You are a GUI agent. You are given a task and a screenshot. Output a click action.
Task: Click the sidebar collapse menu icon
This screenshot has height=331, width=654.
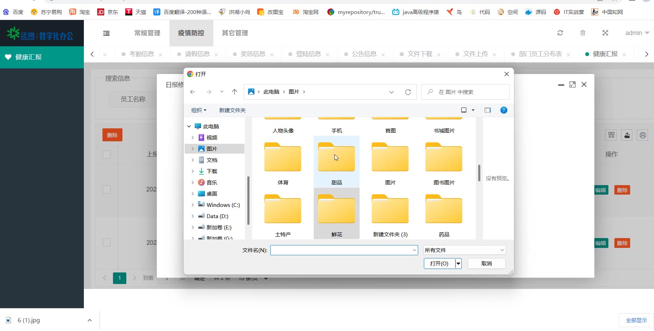coord(106,33)
